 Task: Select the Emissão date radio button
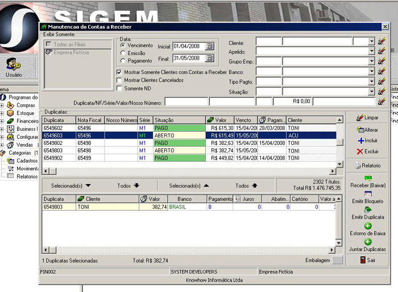click(123, 53)
